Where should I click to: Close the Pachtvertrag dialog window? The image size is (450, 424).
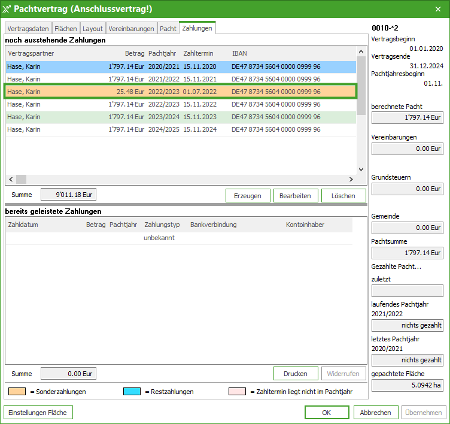tap(437, 8)
